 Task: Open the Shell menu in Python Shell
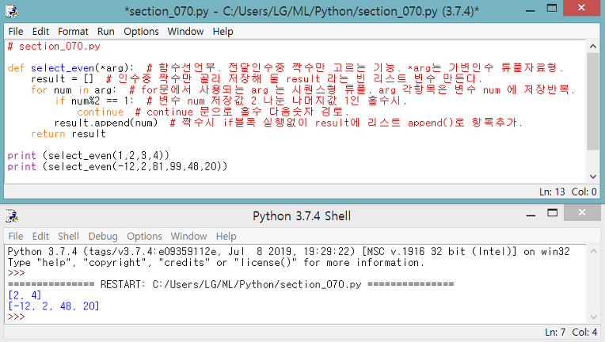[x=68, y=236]
